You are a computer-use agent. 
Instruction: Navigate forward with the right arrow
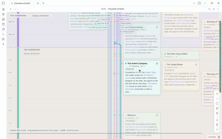(x=15, y=9)
